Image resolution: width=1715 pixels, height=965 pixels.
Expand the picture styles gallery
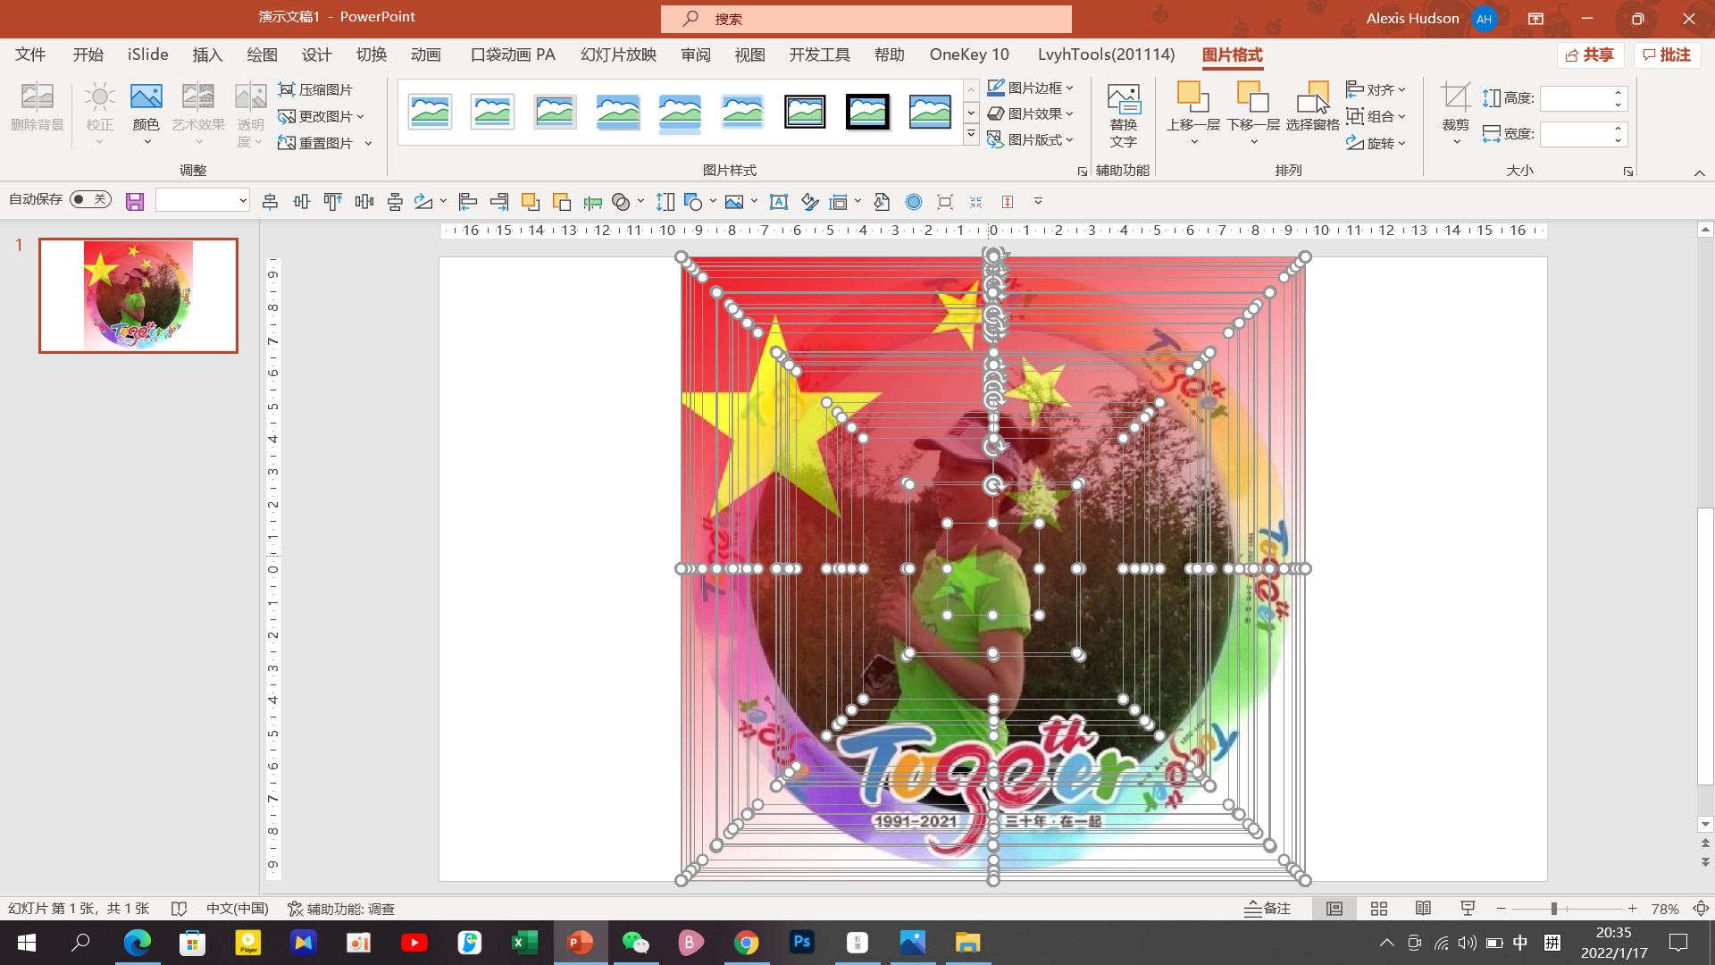click(x=971, y=135)
